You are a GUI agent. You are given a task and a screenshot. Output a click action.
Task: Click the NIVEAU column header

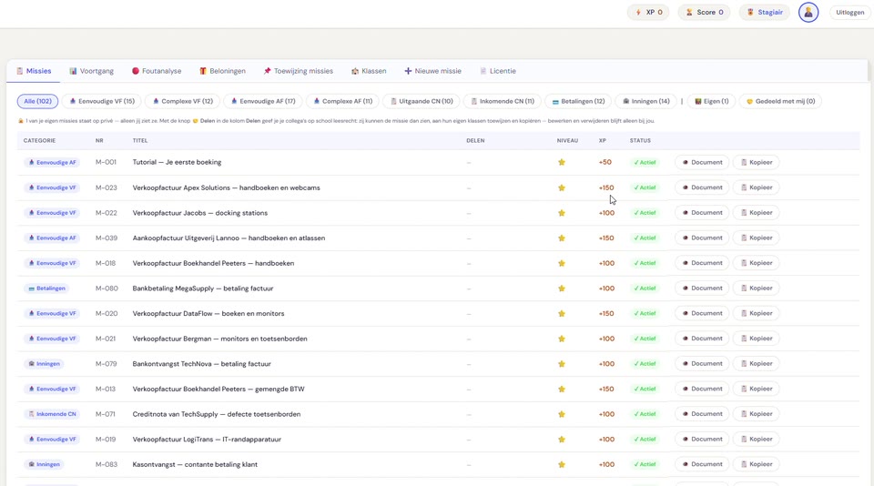(567, 140)
